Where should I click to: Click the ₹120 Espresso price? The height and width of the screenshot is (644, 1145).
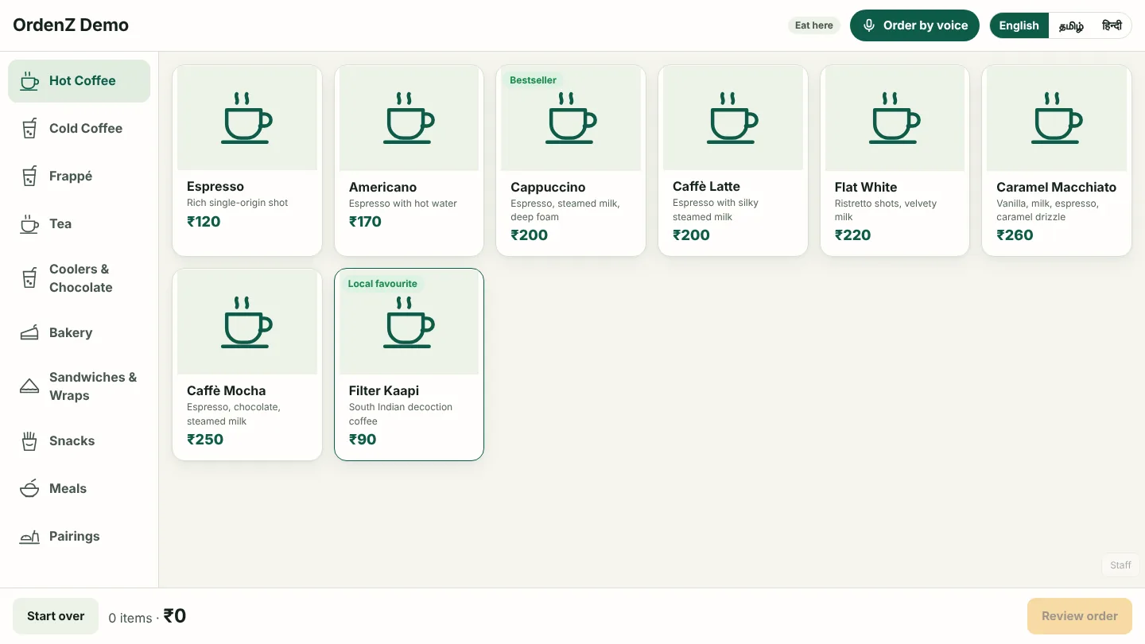[x=204, y=222]
